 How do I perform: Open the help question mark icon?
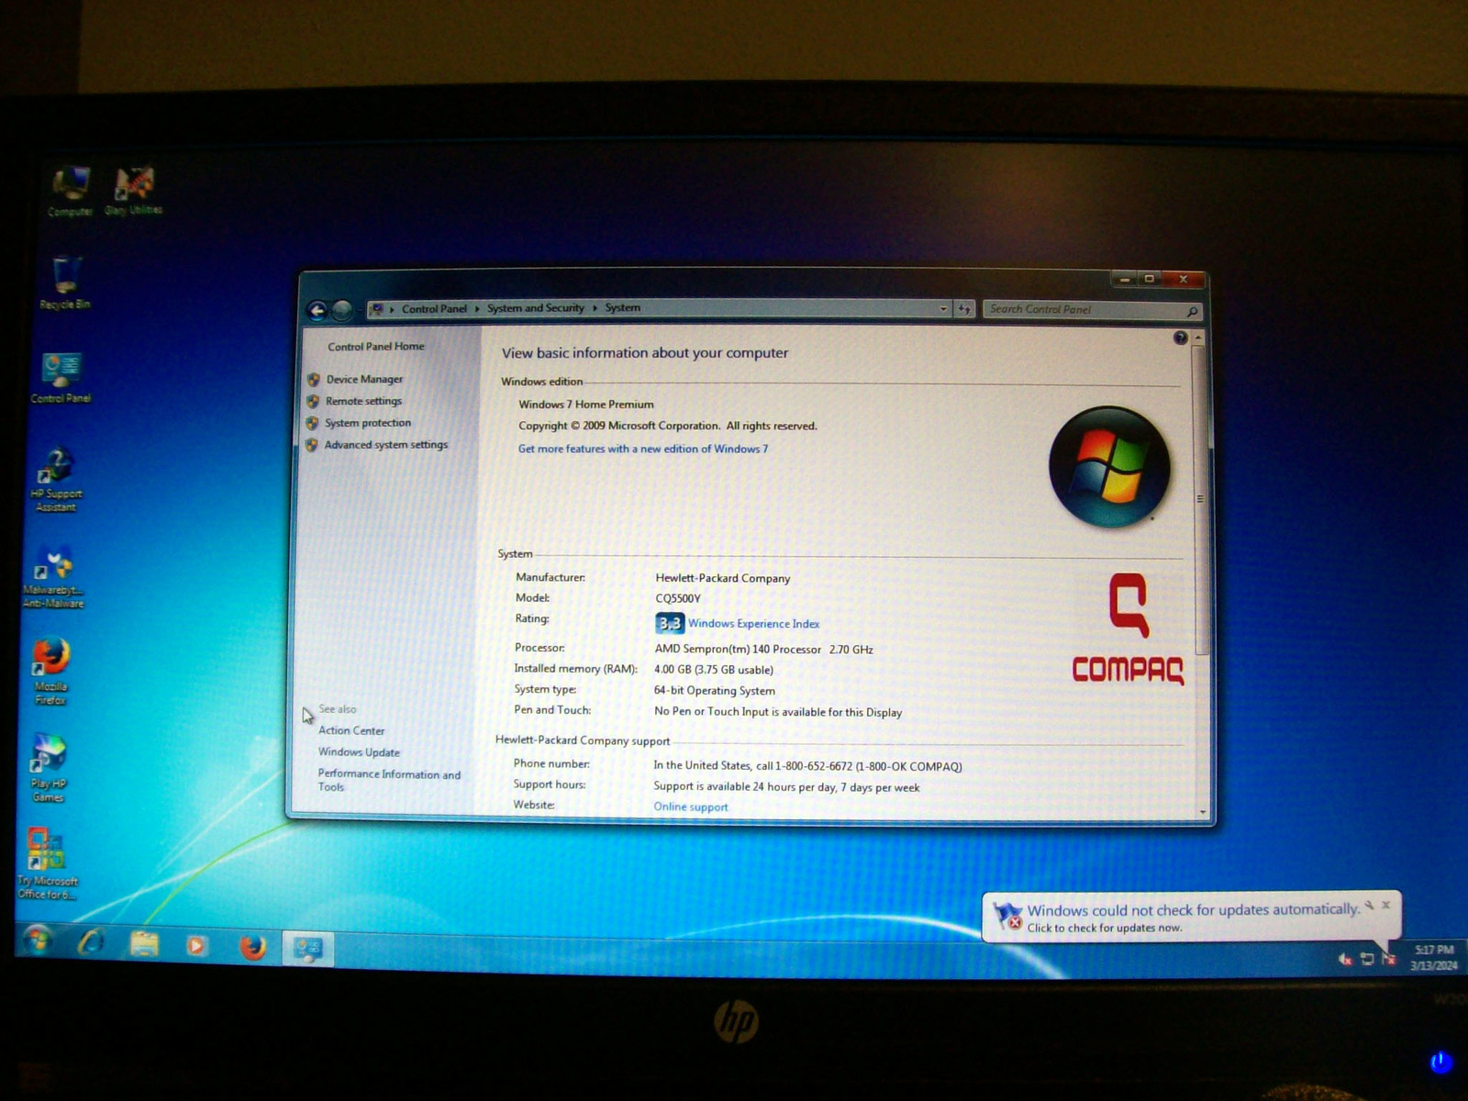(1181, 338)
